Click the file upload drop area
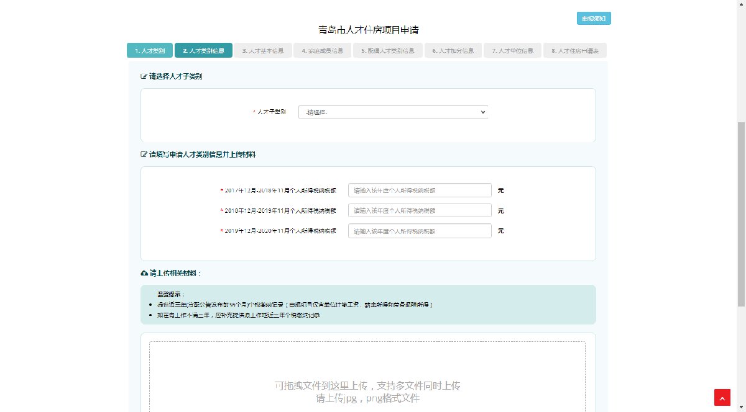 pyautogui.click(x=367, y=377)
